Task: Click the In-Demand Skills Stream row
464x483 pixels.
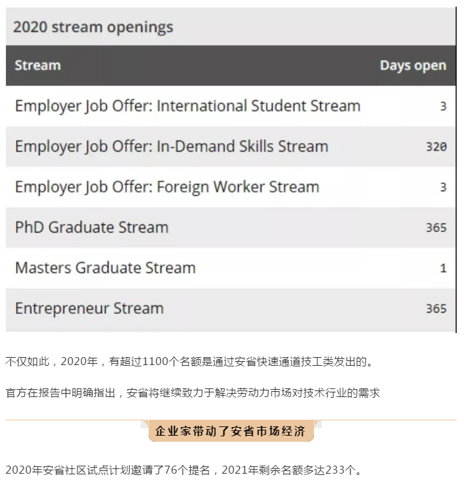Action: 231,147
